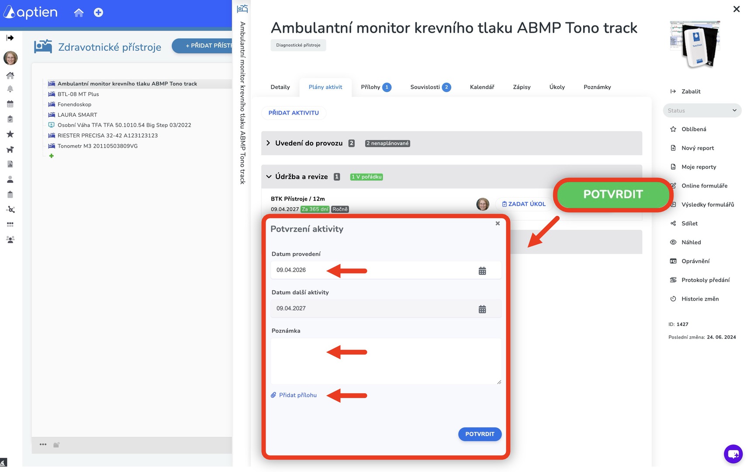The width and height of the screenshot is (754, 472).
Task: Open calendar picker for Datum další aktivity
Action: pos(482,309)
